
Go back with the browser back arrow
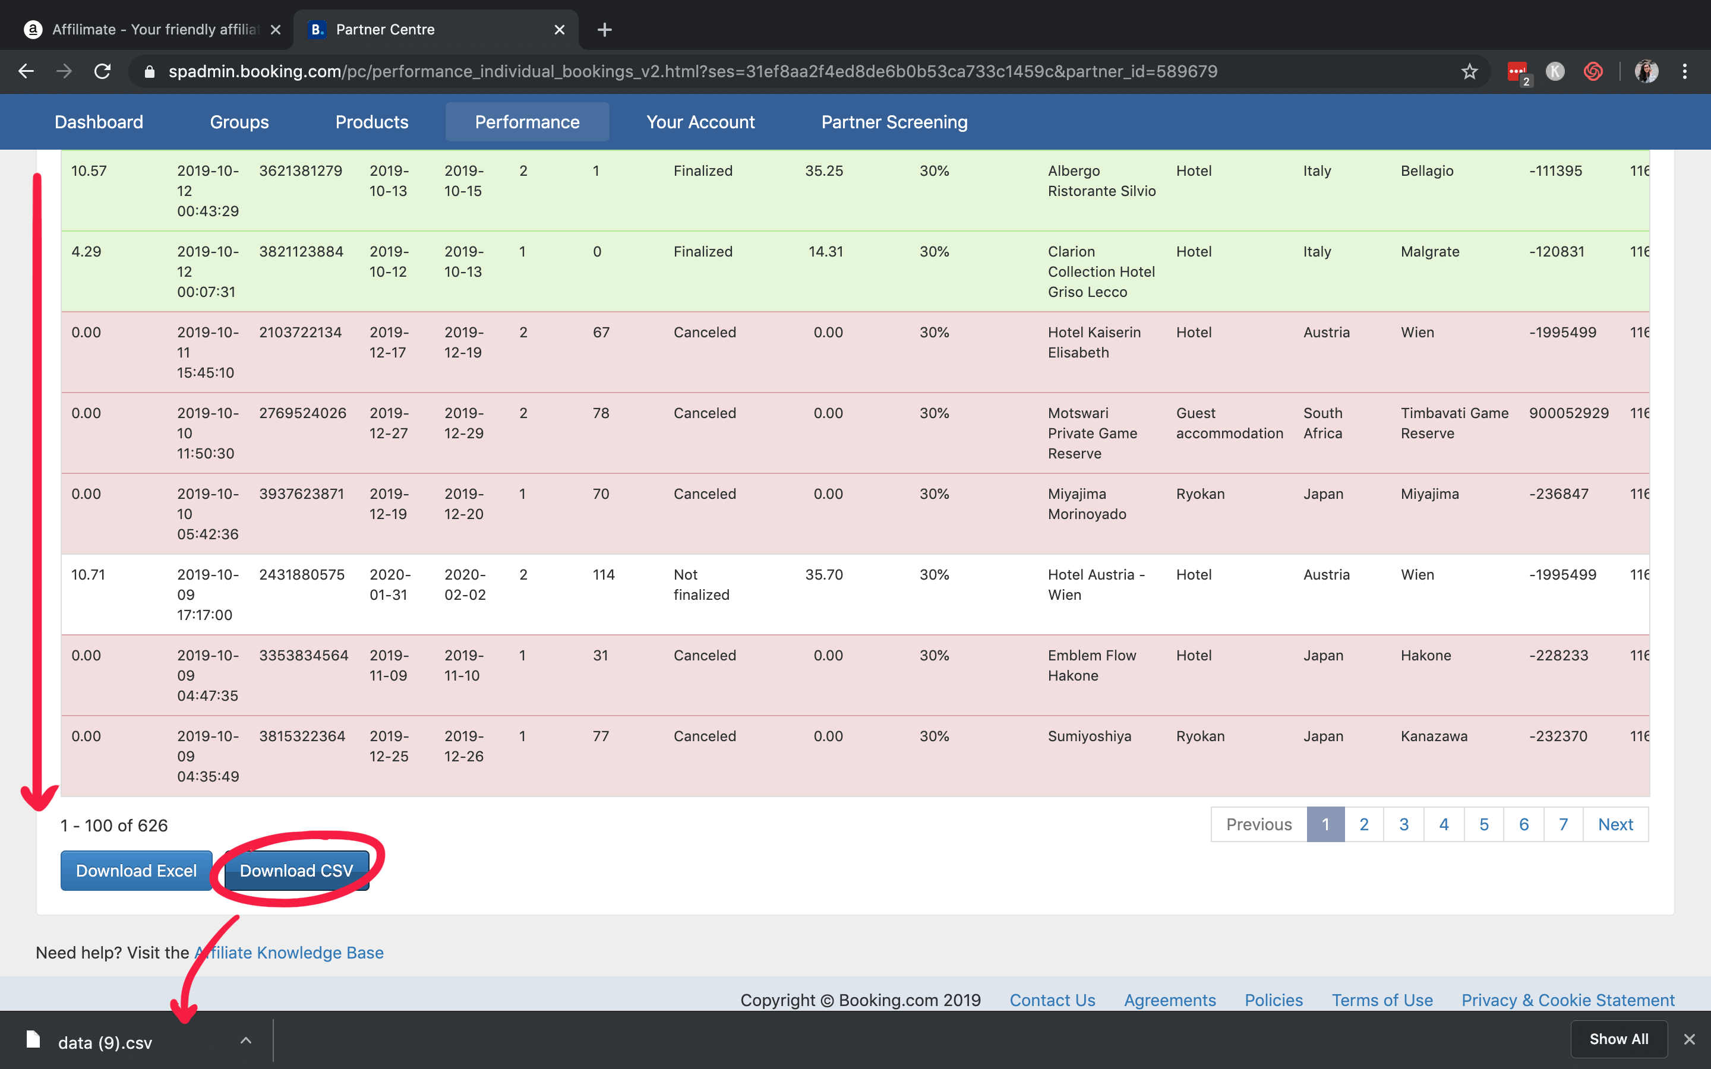(x=26, y=71)
